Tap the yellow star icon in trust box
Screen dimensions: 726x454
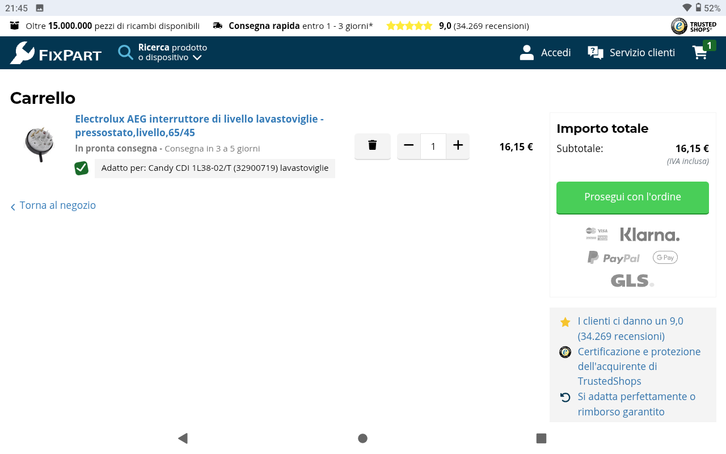565,322
